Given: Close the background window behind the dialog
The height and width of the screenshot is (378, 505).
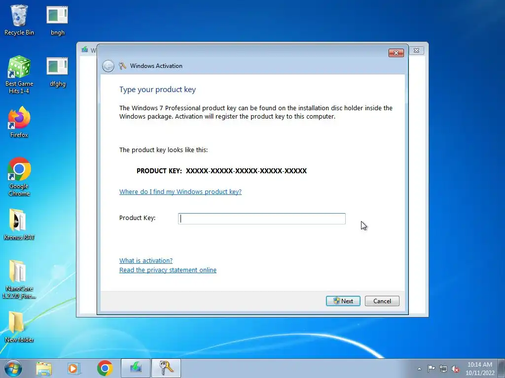Looking at the screenshot, I should coord(416,51).
